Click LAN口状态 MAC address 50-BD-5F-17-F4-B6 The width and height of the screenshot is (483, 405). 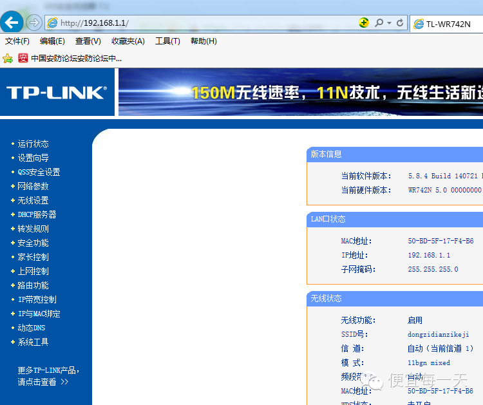pos(440,241)
